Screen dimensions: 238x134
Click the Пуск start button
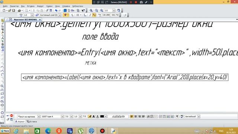coord(5,131)
